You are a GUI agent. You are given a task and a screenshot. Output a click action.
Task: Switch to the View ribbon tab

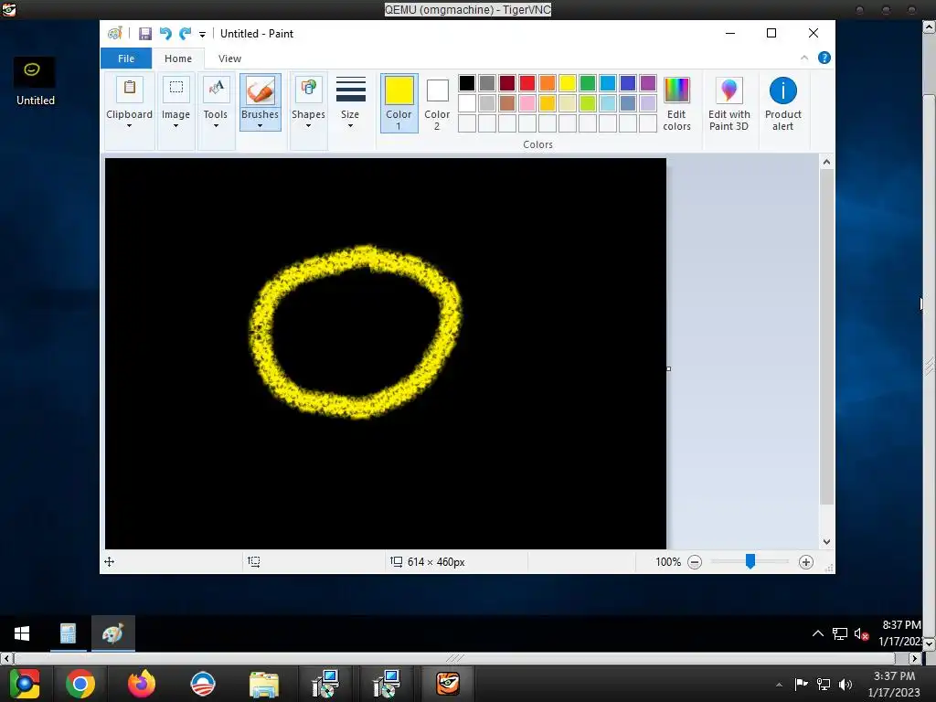coord(229,58)
